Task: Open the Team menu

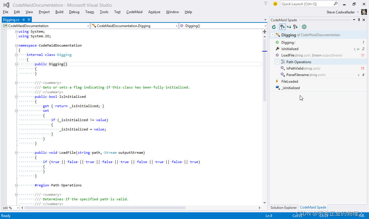Action: coord(90,12)
